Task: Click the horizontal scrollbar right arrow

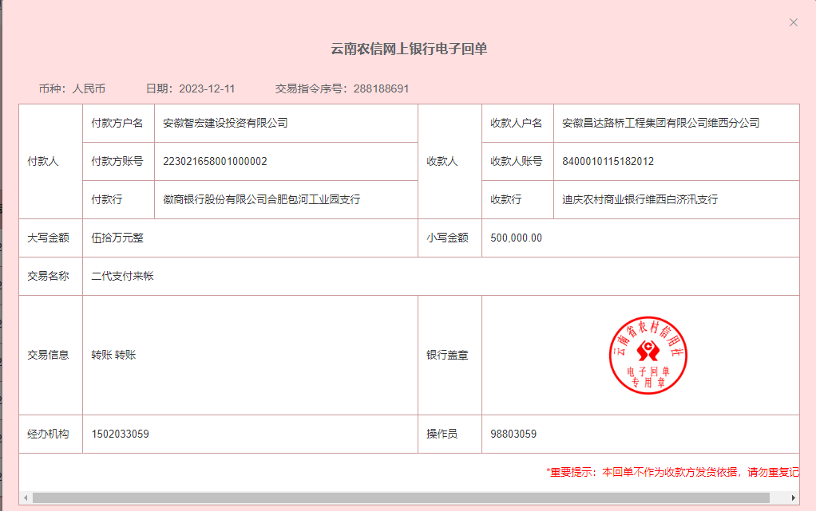Action: click(x=793, y=497)
